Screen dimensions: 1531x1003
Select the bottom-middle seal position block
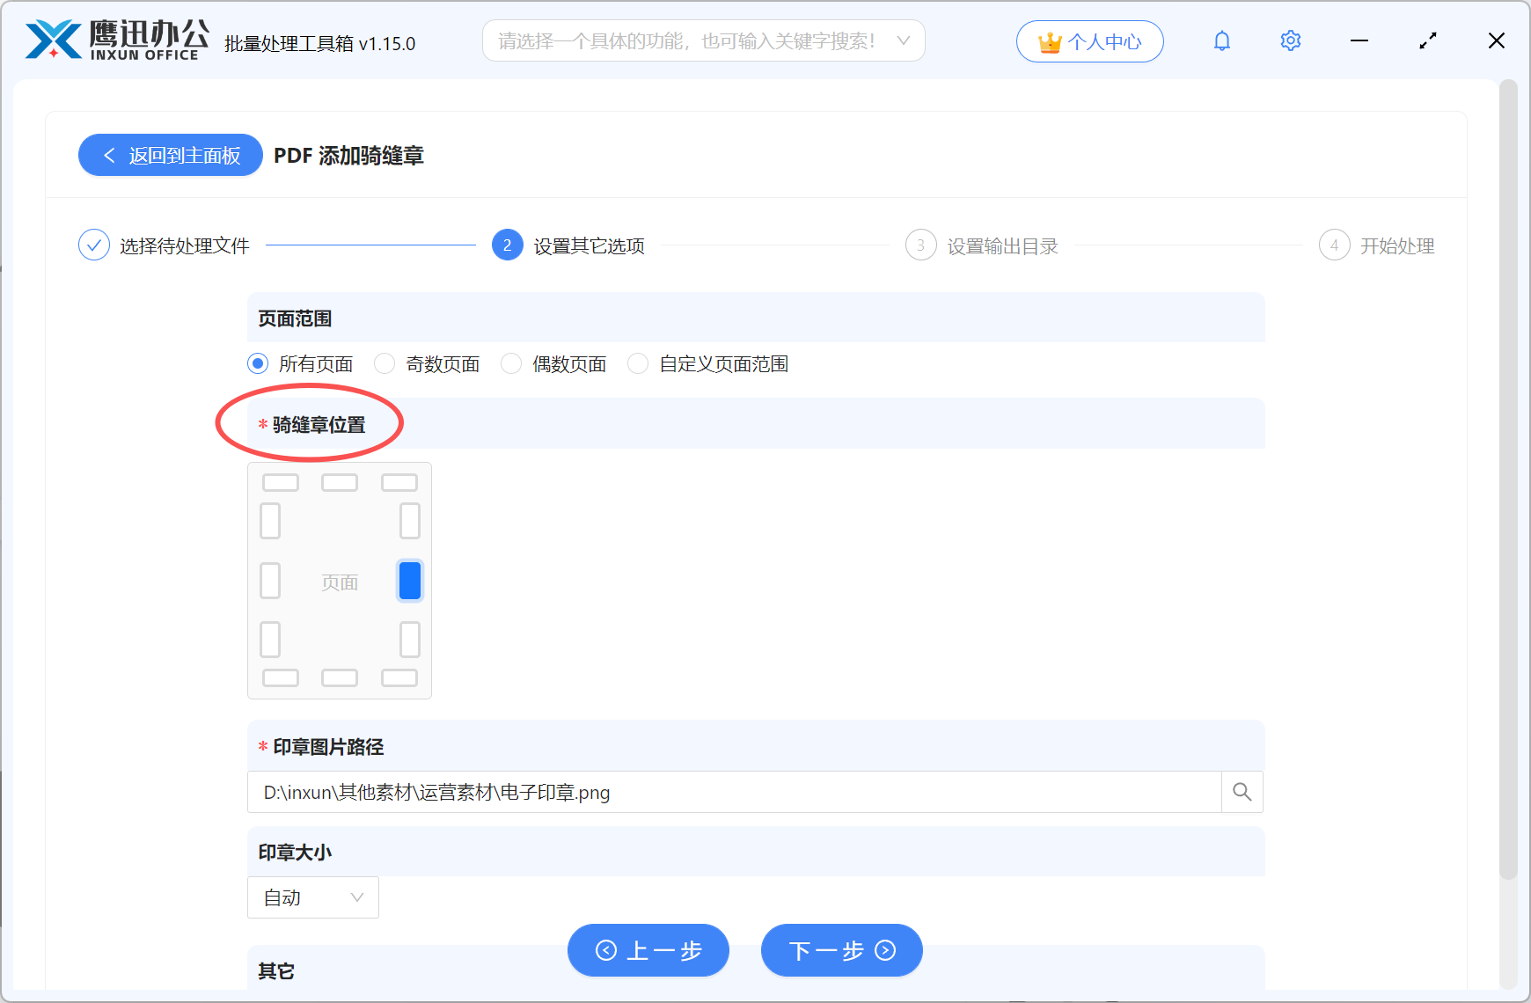(340, 677)
